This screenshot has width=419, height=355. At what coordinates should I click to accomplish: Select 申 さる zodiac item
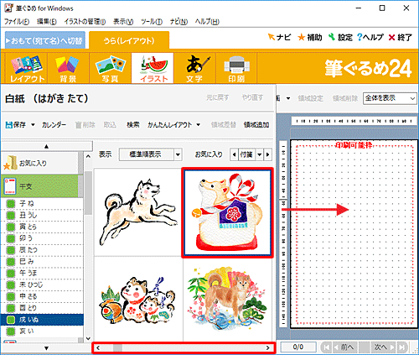(x=43, y=296)
